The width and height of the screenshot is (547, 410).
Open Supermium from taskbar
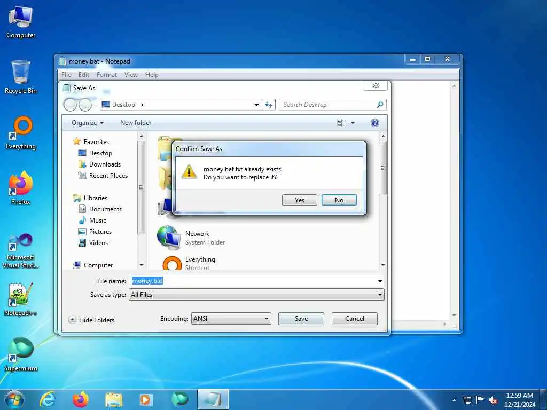[x=179, y=399]
